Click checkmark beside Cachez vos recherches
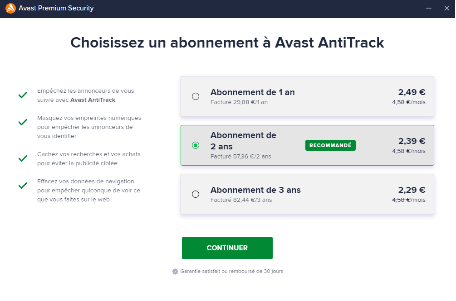The height and width of the screenshot is (301, 456). click(x=23, y=158)
